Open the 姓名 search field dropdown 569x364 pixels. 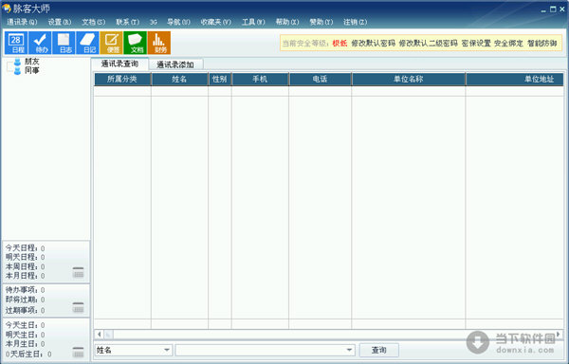point(167,350)
